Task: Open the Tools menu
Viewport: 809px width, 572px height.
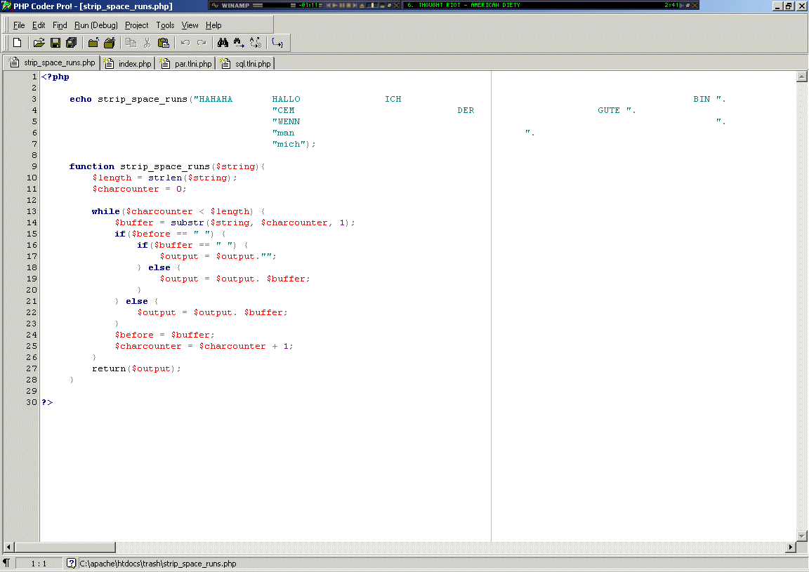Action: tap(165, 25)
